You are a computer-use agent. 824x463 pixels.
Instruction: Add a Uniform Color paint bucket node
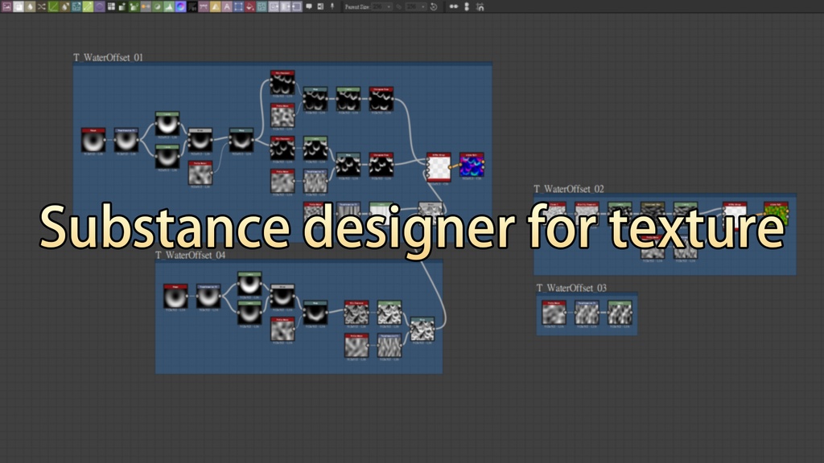[249, 6]
